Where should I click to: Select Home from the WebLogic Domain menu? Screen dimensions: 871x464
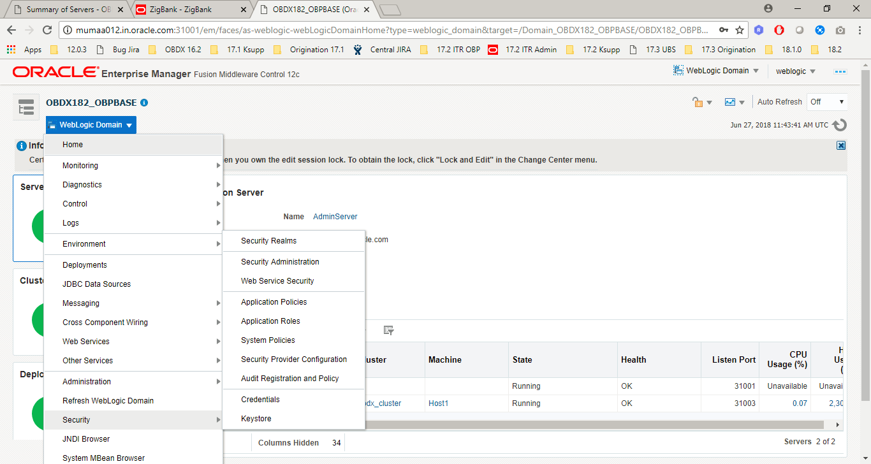pyautogui.click(x=133, y=145)
